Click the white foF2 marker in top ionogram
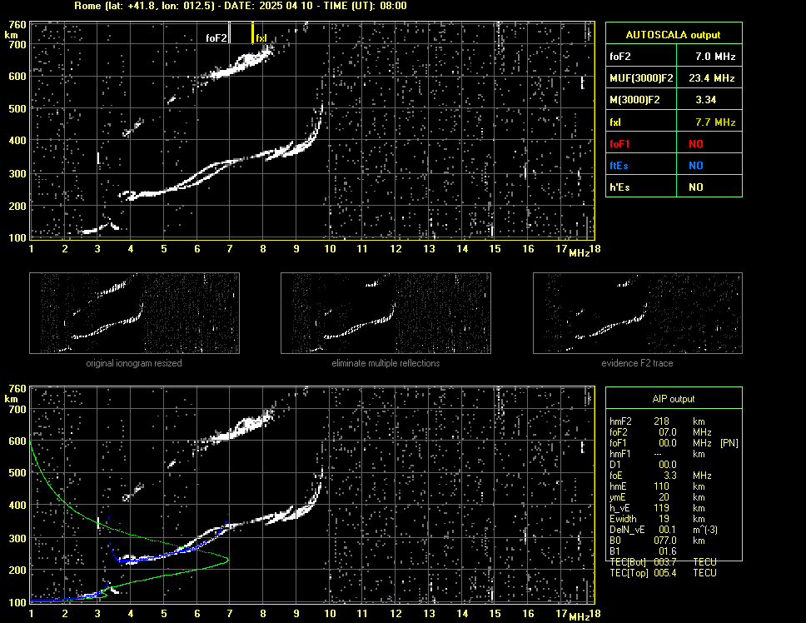Image resolution: width=806 pixels, height=623 pixels. (229, 32)
